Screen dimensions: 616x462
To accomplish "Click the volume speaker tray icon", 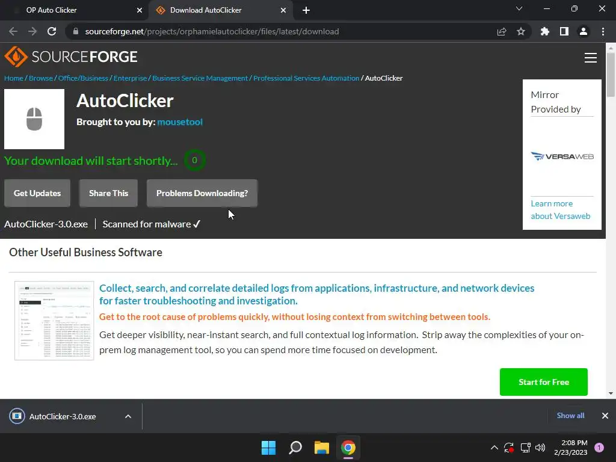I will [x=540, y=448].
